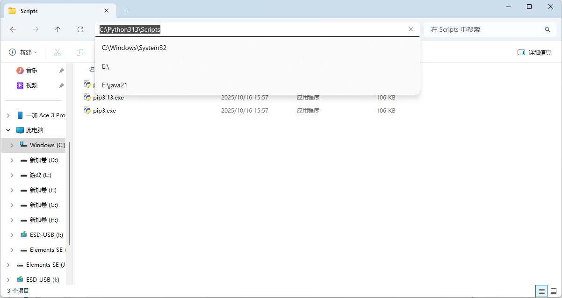The image size is (562, 298).
Task: Open the 新建 dropdown menu
Action: click(23, 52)
